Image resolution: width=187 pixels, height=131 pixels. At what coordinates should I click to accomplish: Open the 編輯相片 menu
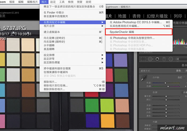click(x=32, y=2)
